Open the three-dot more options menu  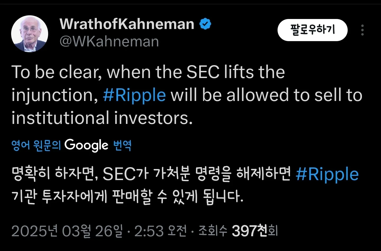pyautogui.click(x=362, y=30)
